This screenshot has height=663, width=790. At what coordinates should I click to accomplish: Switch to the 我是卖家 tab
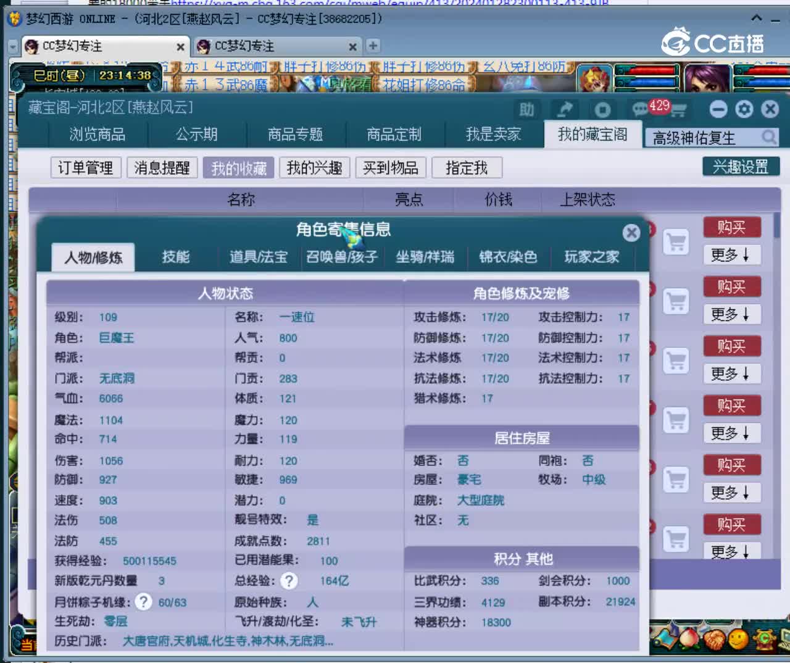point(494,134)
